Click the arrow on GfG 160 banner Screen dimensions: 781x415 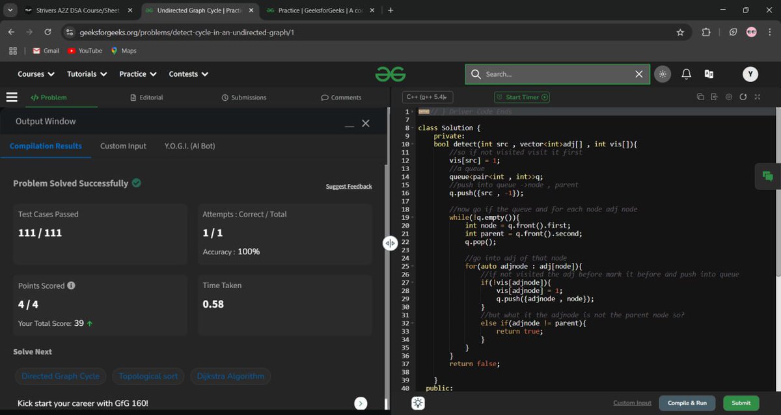coord(361,403)
